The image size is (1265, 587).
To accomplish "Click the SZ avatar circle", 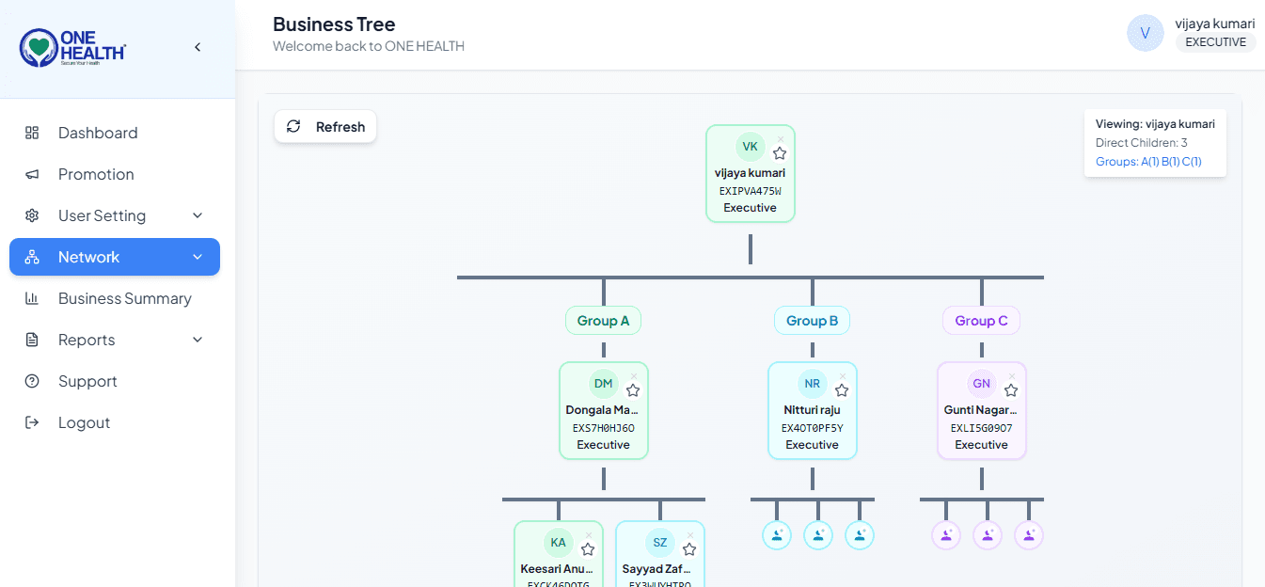I will (x=659, y=543).
